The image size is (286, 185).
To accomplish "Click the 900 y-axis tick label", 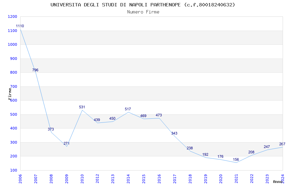I will click(x=14, y=59).
